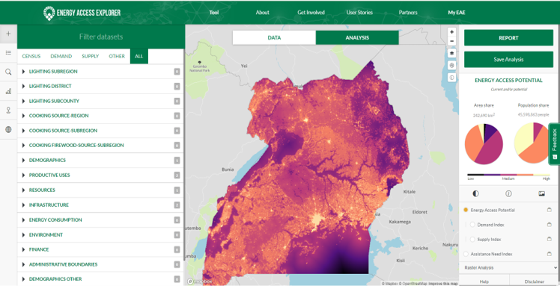Select the Energy Access Potential radio
Screen dimensions: 560x286
[x=466, y=210]
